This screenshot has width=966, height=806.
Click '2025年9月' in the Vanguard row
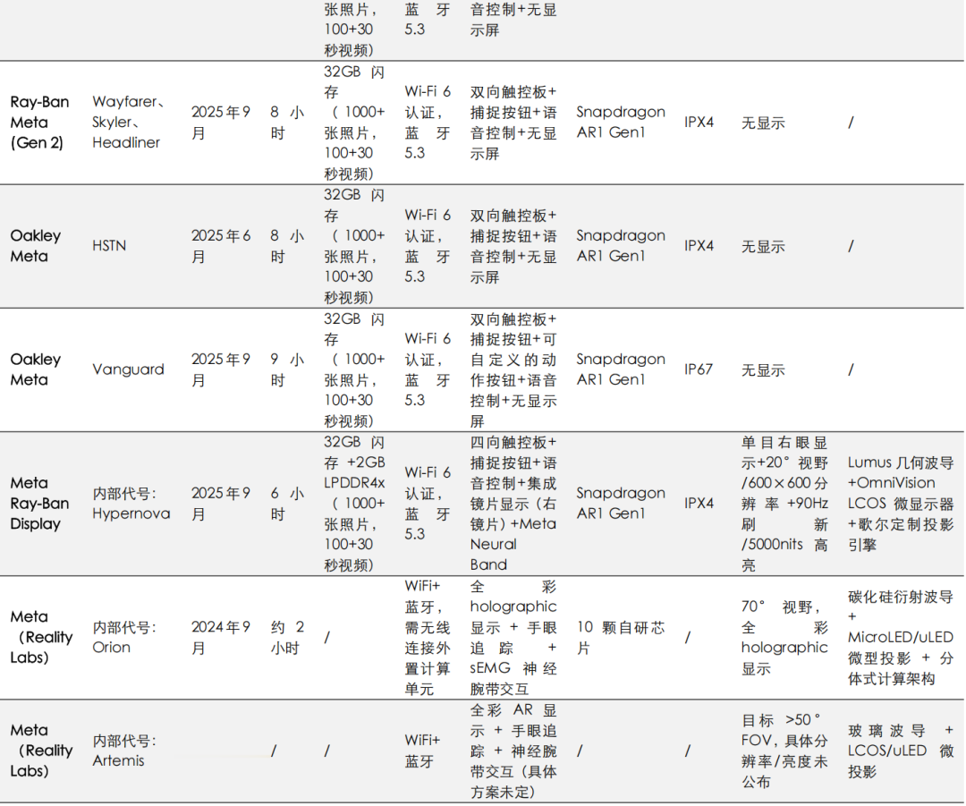pyautogui.click(x=221, y=369)
